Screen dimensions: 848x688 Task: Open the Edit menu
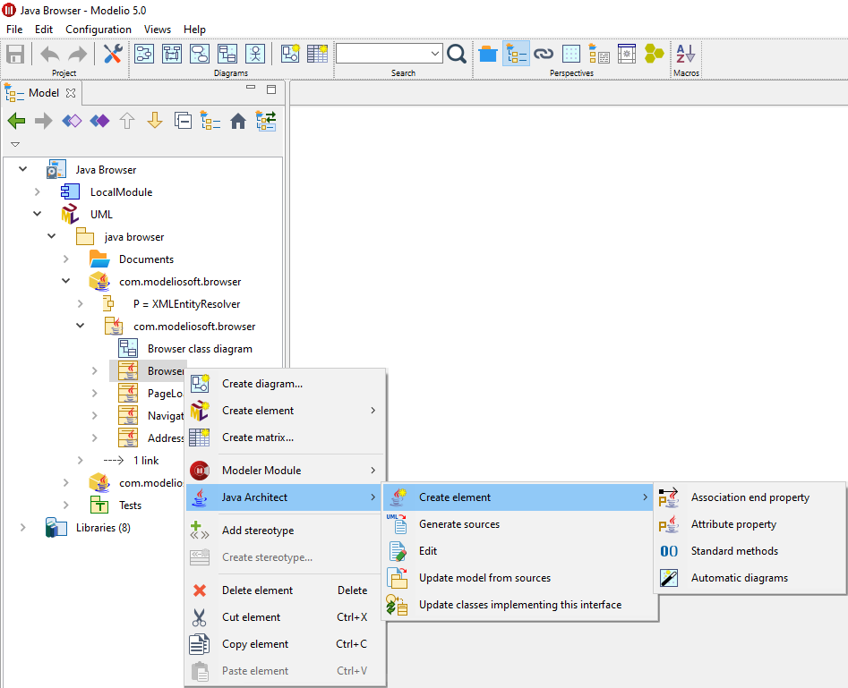click(x=44, y=30)
